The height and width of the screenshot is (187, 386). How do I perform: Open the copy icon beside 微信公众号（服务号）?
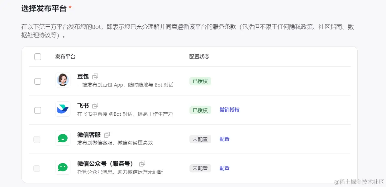[142, 163]
